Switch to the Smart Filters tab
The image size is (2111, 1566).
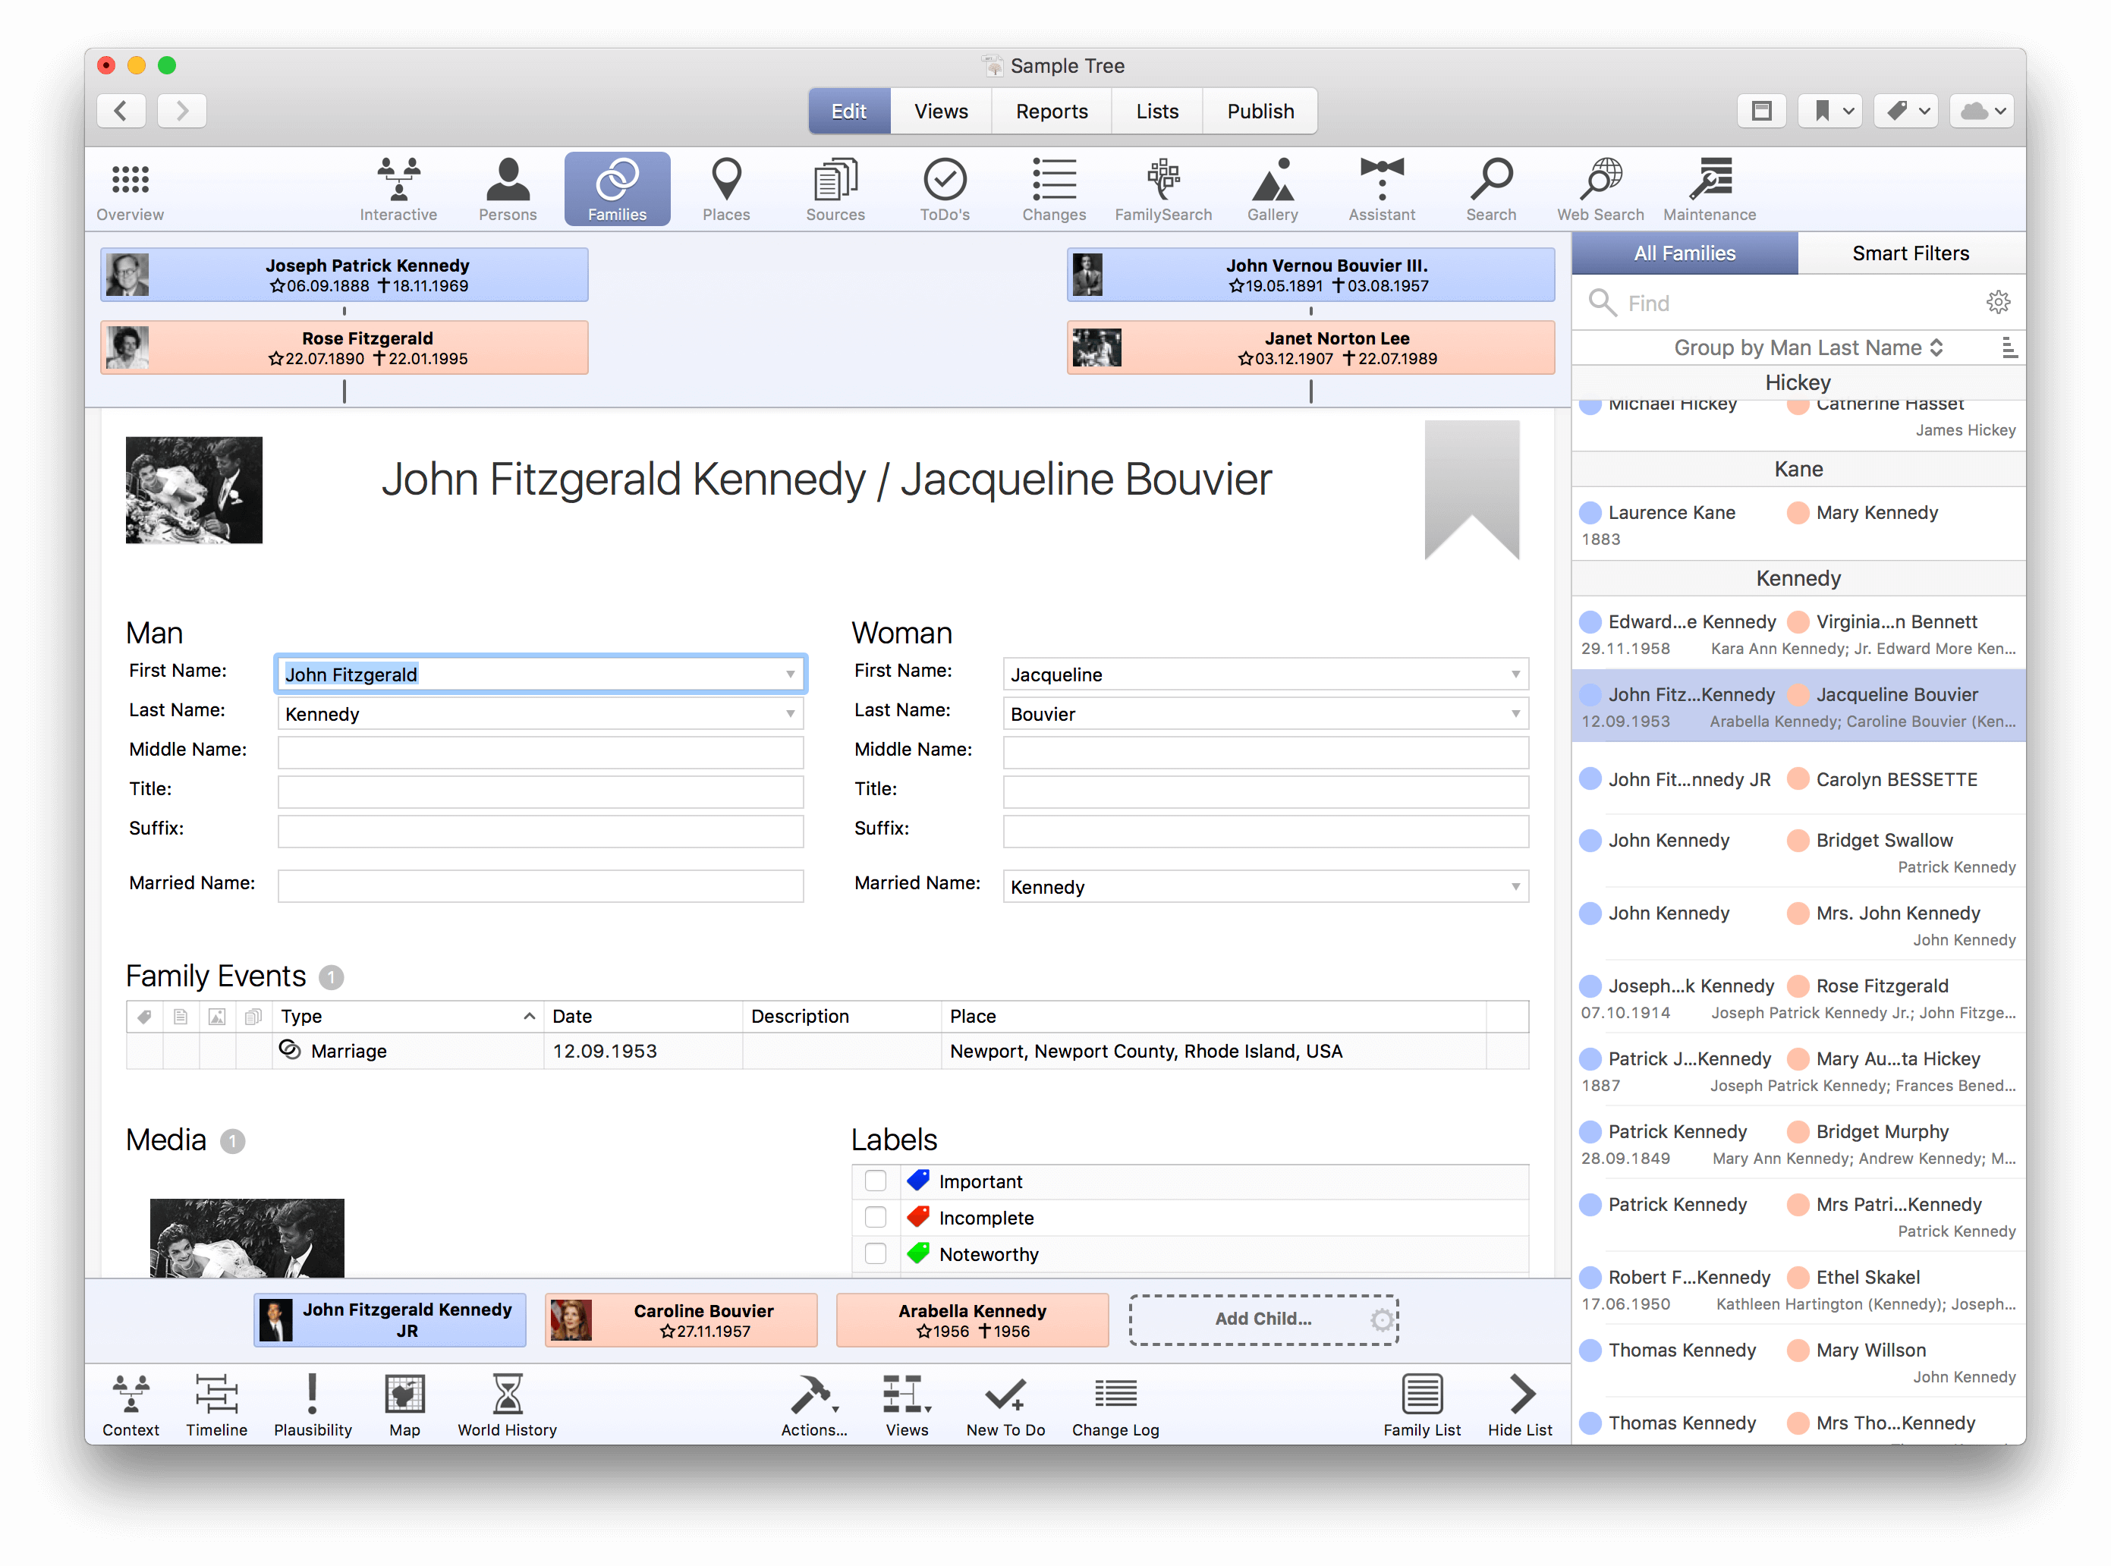tap(1910, 253)
